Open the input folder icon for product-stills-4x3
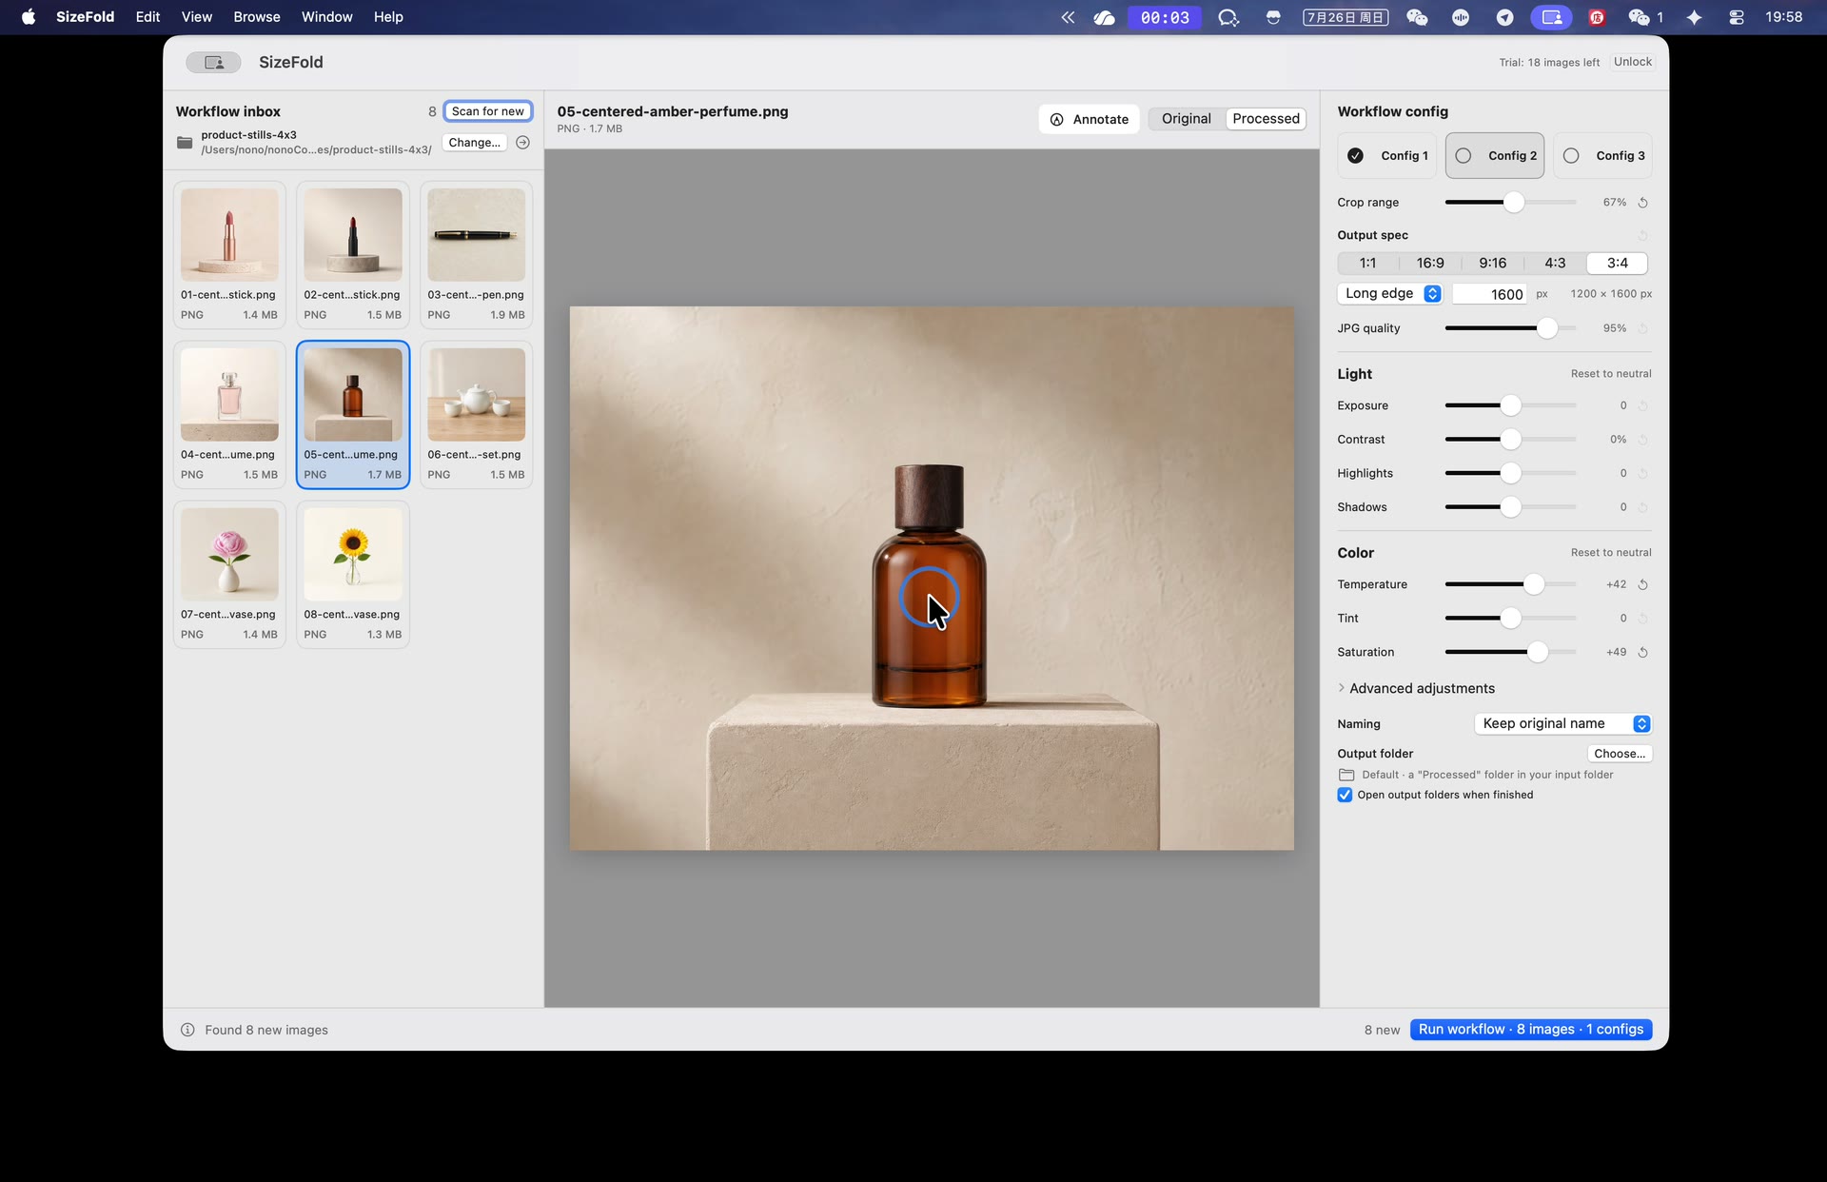1827x1182 pixels. click(x=185, y=143)
